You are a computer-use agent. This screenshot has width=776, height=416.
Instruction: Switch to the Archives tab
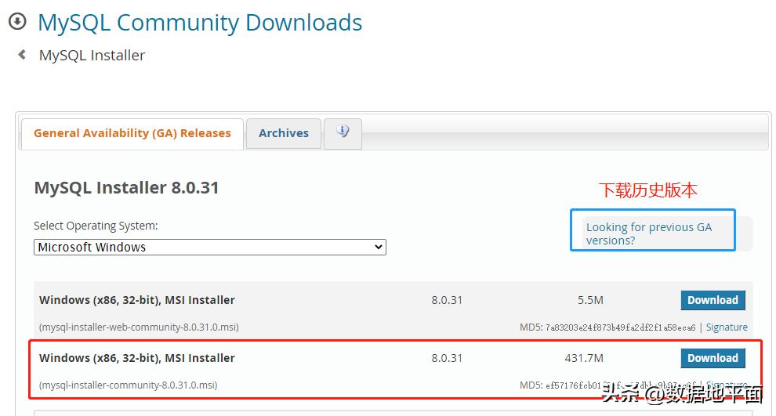pyautogui.click(x=284, y=133)
